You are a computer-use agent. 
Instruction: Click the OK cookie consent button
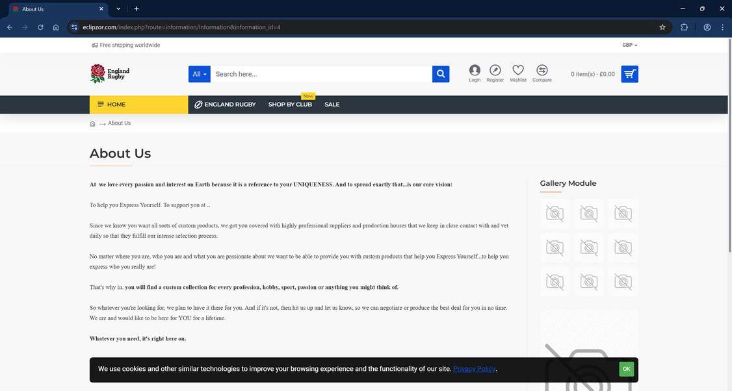pos(626,369)
